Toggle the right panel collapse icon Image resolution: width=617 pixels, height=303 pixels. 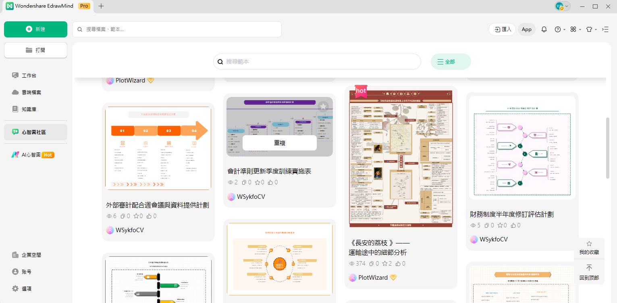pyautogui.click(x=605, y=29)
